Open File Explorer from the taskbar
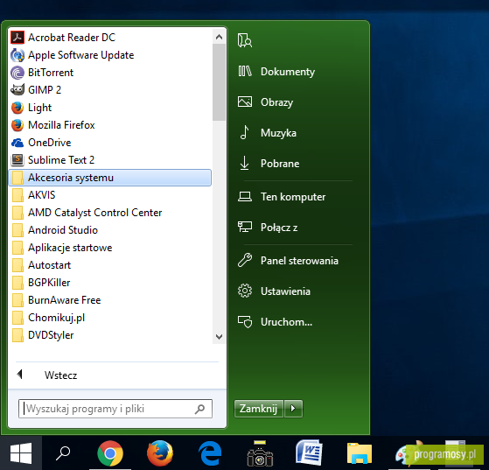Viewport: 489px width, 470px height. 360,453
